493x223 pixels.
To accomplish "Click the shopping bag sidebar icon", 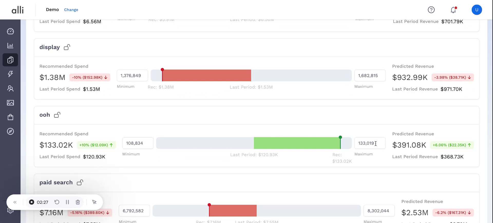I will pyautogui.click(x=10, y=117).
